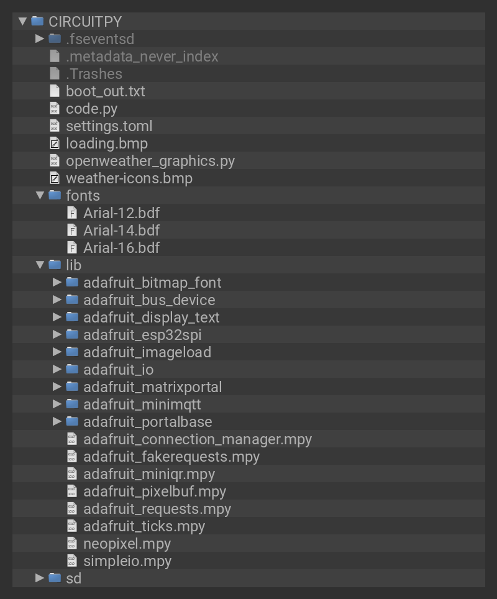Click the weather-icons.bmp image icon
497x599 pixels.
point(55,178)
